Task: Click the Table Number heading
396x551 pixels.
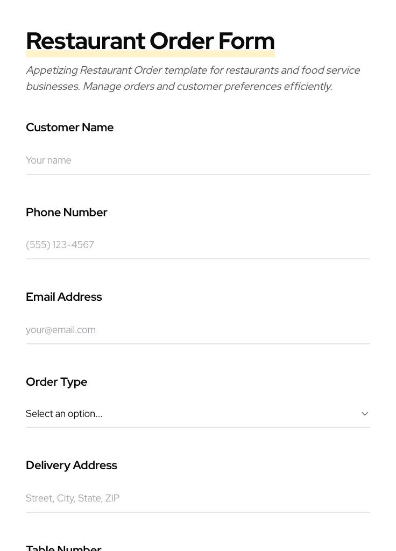Action: point(63,547)
